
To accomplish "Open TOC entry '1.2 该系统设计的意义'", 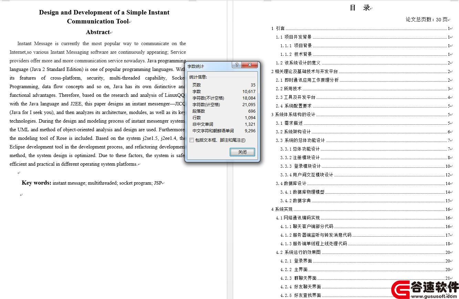I will tap(363, 63).
